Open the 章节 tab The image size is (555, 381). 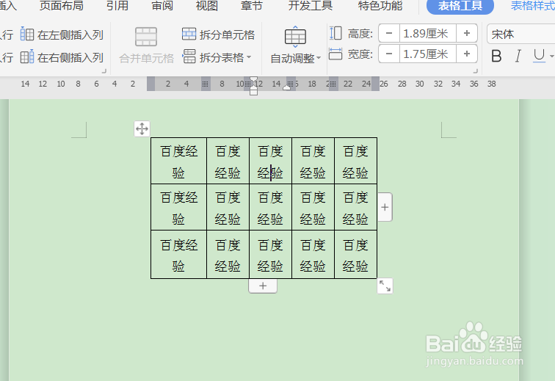coord(251,6)
